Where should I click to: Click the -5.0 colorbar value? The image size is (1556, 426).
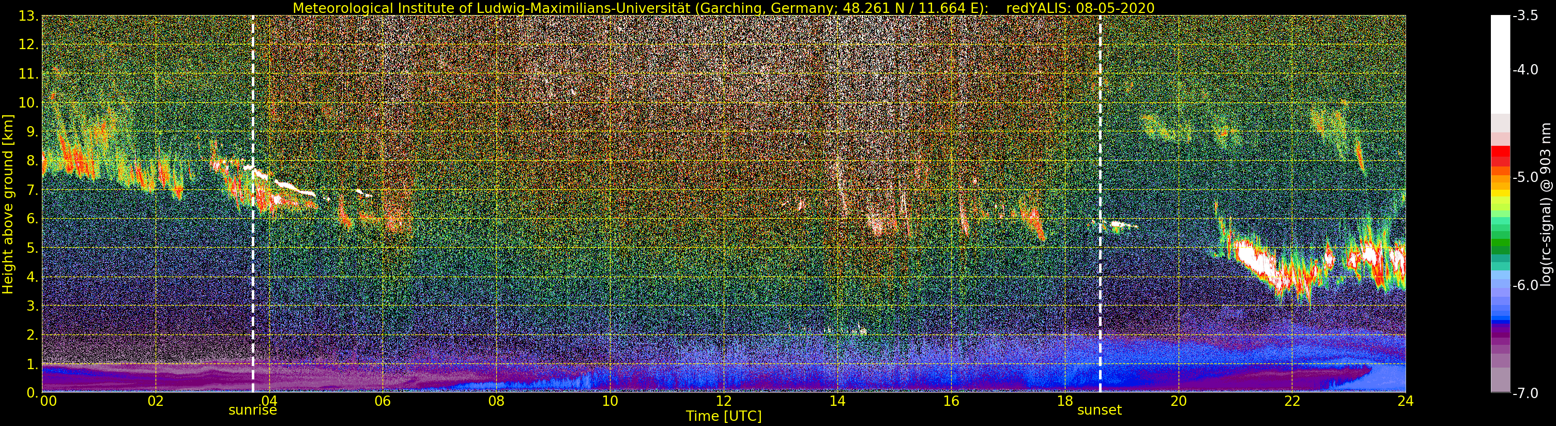coord(1525,177)
